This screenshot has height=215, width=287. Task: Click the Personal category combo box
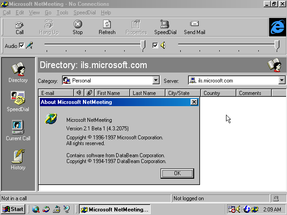[111, 81]
